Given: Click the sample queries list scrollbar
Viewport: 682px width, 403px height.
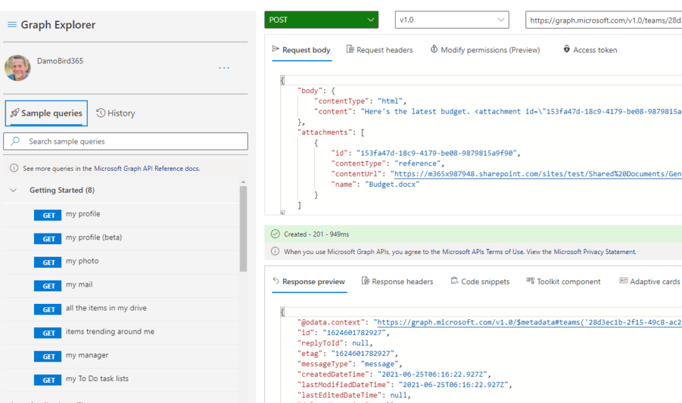Looking at the screenshot, I should [243, 229].
